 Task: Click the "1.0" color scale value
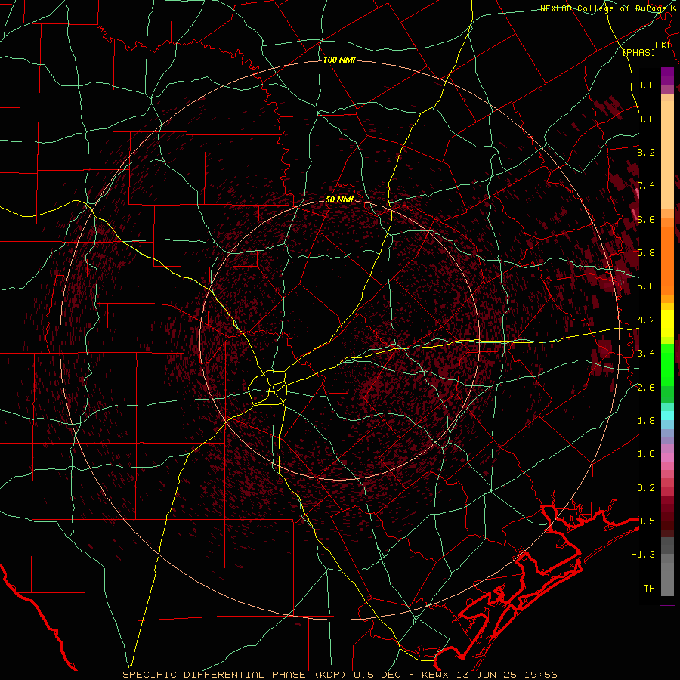click(646, 454)
